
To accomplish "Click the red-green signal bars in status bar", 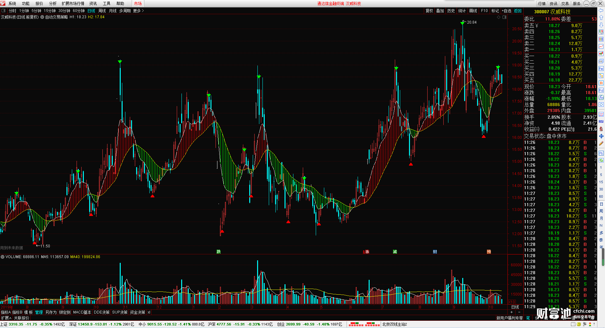I will (364, 324).
